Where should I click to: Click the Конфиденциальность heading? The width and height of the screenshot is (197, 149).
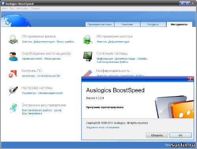pos(113,71)
